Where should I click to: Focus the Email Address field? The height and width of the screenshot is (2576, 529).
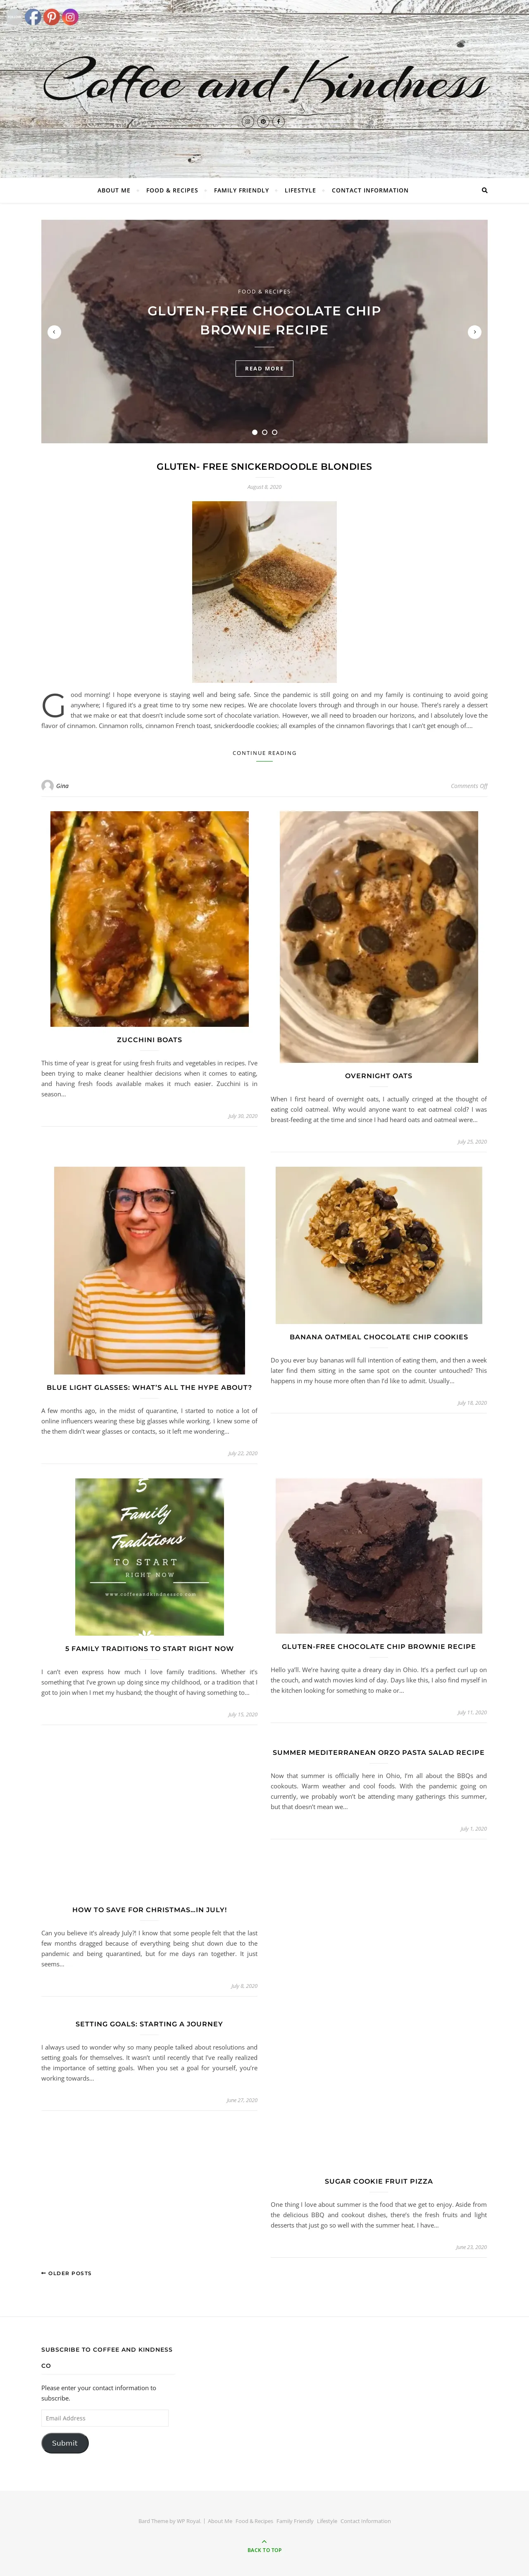pyautogui.click(x=105, y=2418)
